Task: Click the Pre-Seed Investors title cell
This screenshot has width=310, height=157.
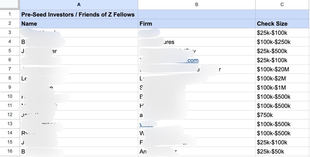Action: point(79,14)
